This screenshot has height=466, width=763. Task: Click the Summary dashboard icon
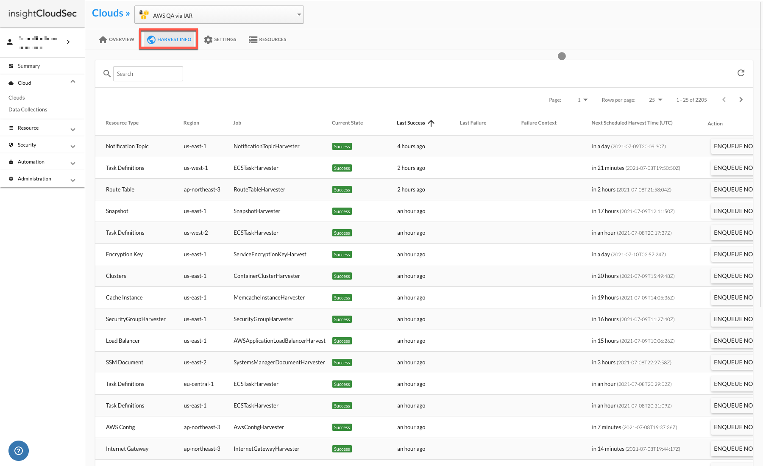pos(11,66)
